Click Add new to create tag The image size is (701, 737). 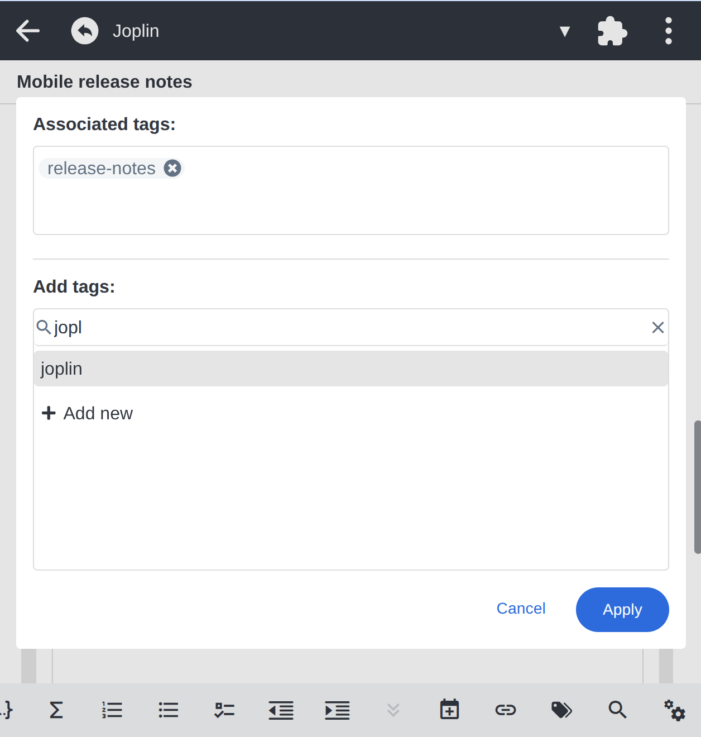pos(87,413)
